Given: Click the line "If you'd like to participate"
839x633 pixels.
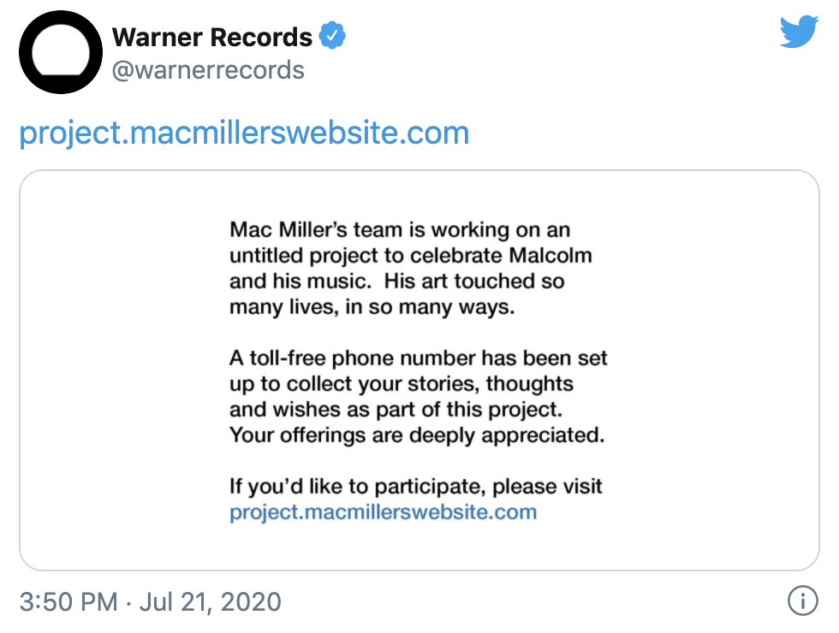Looking at the screenshot, I should (x=415, y=487).
